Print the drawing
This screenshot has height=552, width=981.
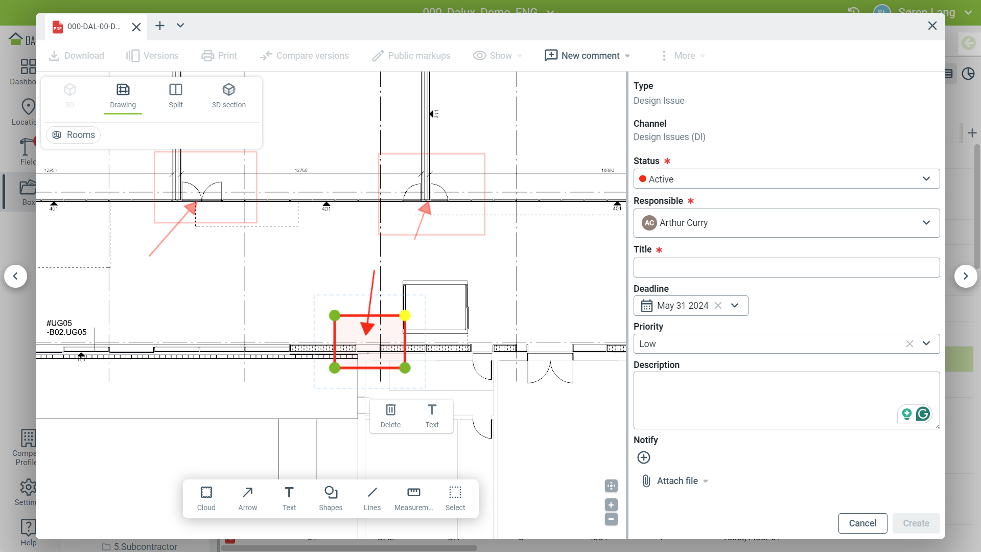coord(219,56)
